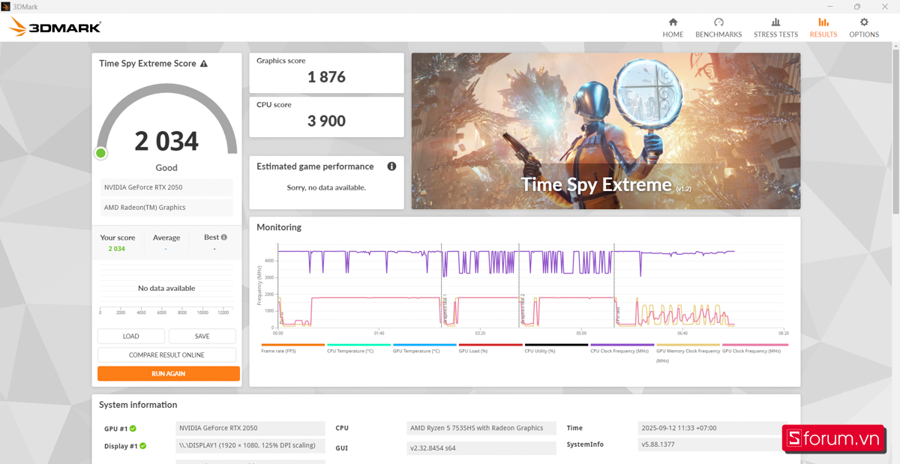Click AMD Ryzen 5 7535HS CPU field
Image resolution: width=900 pixels, height=464 pixels.
[x=481, y=428]
